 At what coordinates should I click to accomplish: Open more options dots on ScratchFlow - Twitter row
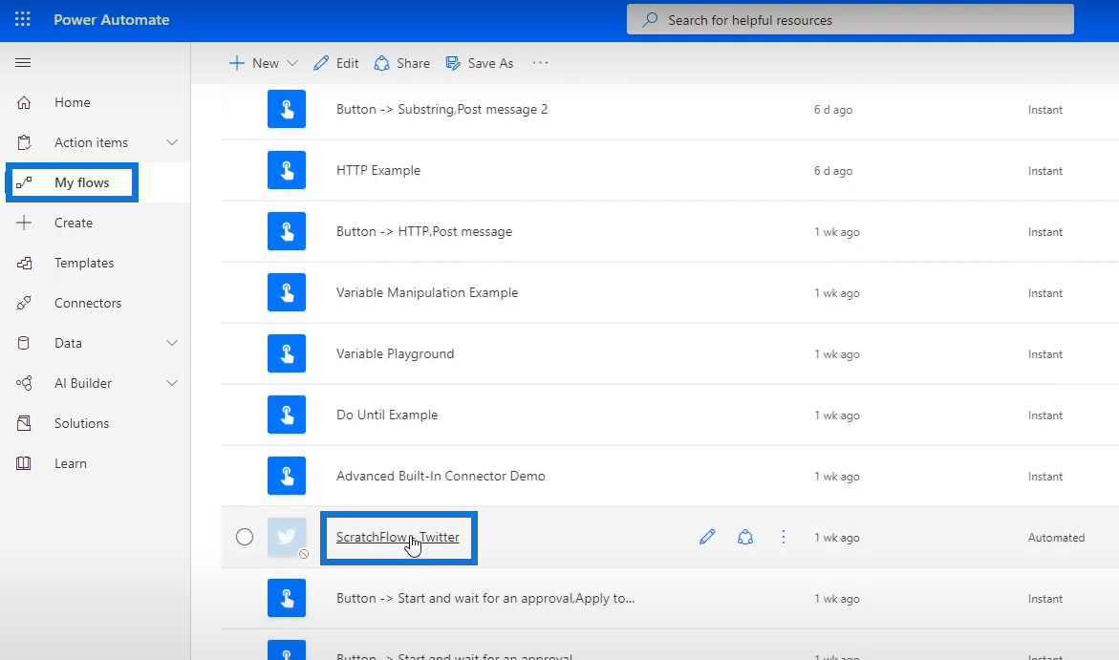click(x=784, y=538)
